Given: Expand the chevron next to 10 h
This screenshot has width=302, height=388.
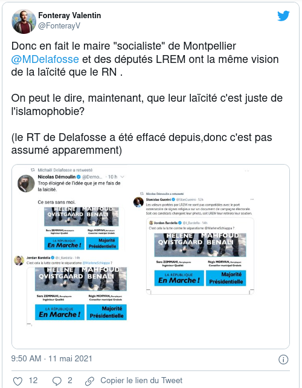Looking at the screenshot, I should tap(122, 177).
